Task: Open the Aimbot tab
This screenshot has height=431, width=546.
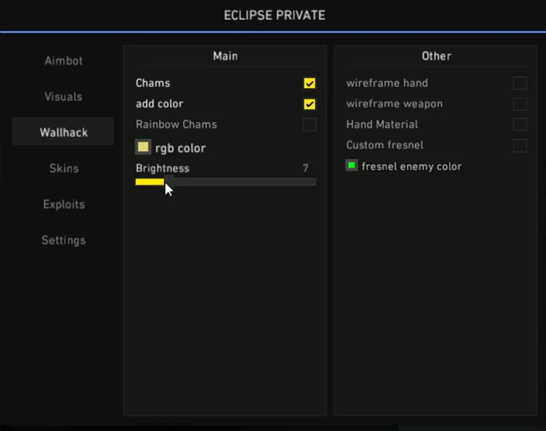Action: (x=63, y=61)
